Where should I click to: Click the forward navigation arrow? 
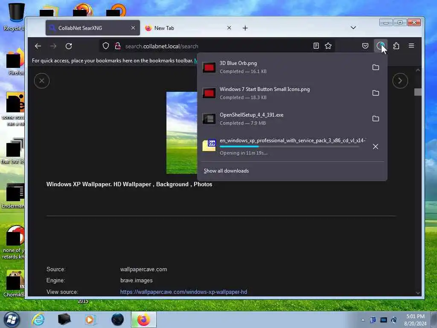tap(53, 46)
